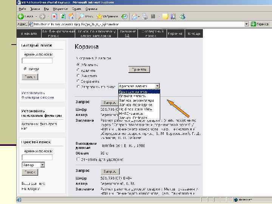Screen dimensions: 272x204
Task: Click the red Stop page icon
Action: pos(54,17)
